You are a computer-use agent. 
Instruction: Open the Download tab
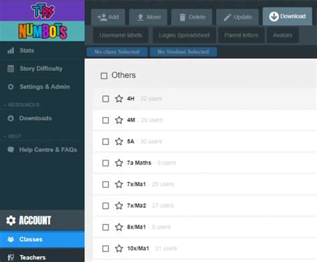point(288,16)
